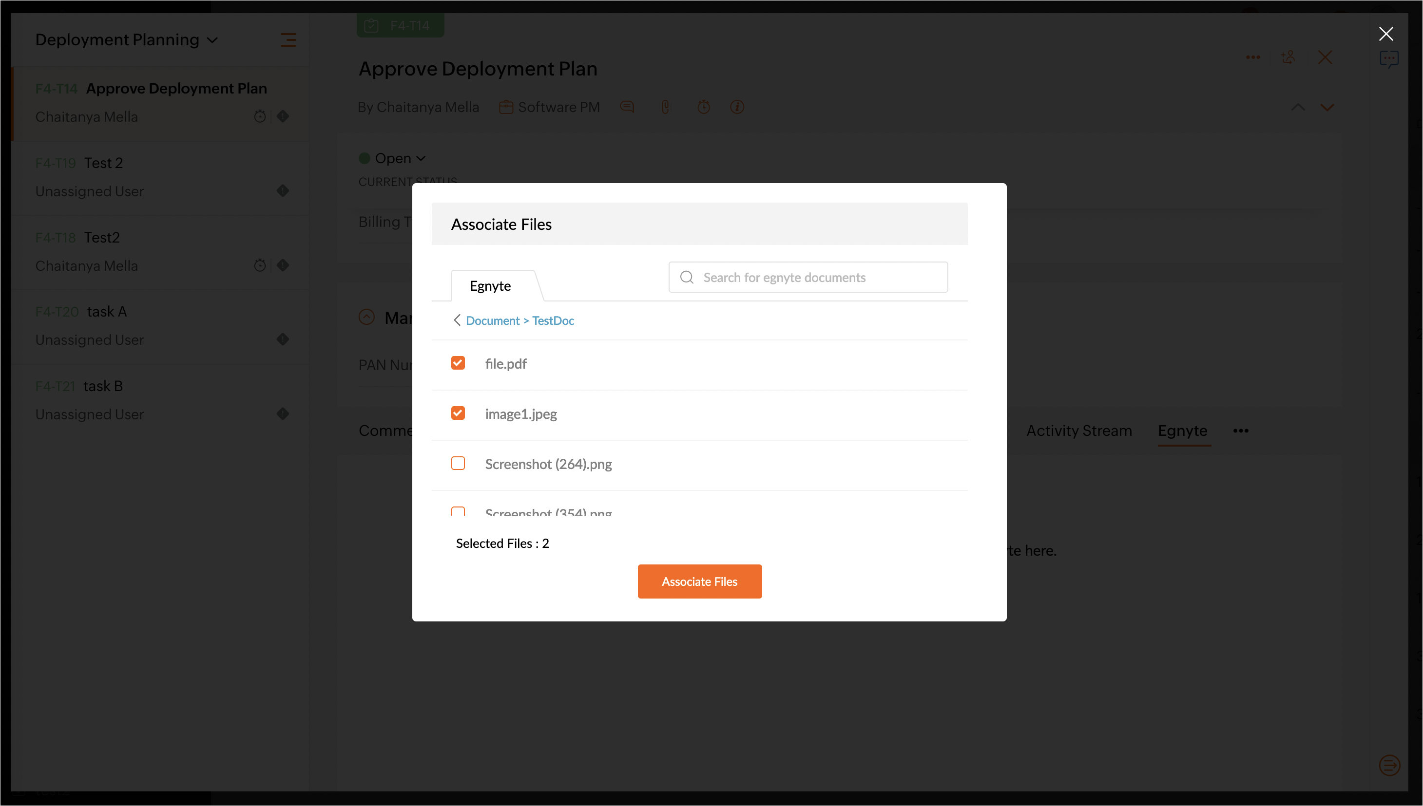Close the Associate Files dialog overlay

coord(1386,34)
